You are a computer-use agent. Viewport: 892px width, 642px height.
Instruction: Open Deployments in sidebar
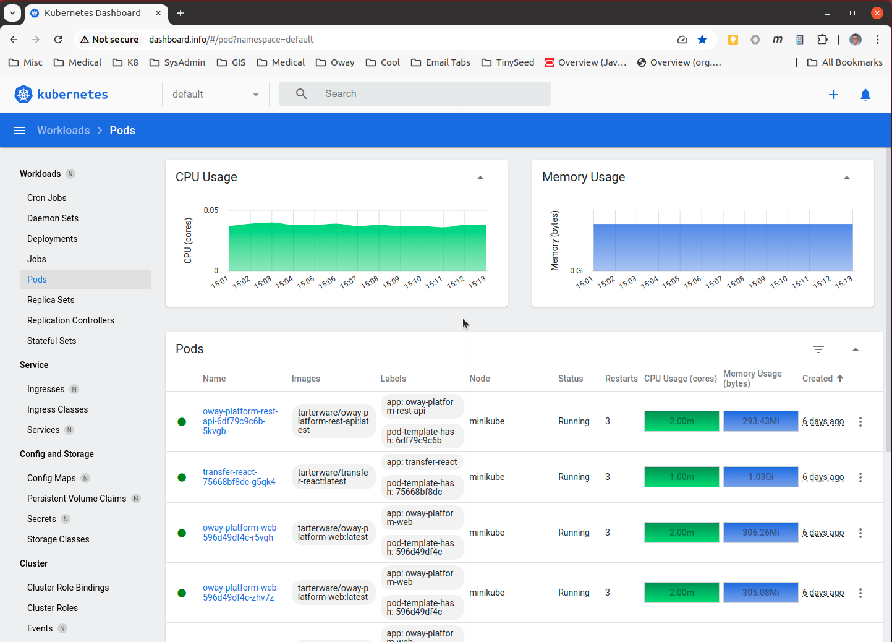(x=53, y=239)
